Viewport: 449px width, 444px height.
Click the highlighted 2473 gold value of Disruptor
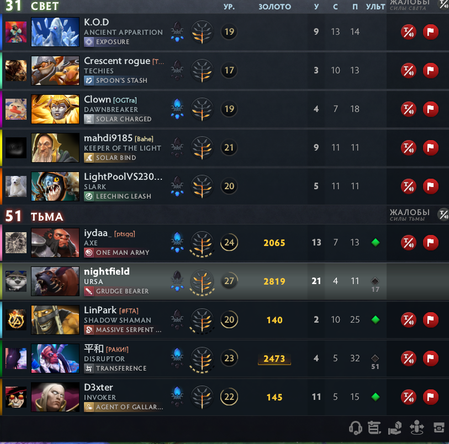[x=274, y=359]
